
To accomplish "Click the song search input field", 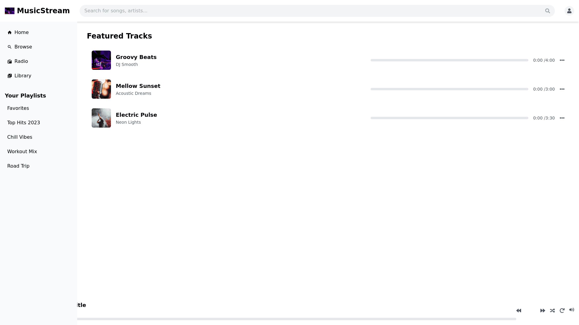I will coord(311,11).
